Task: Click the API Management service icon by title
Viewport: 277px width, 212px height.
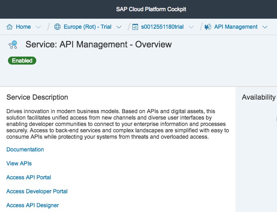Action: click(13, 45)
